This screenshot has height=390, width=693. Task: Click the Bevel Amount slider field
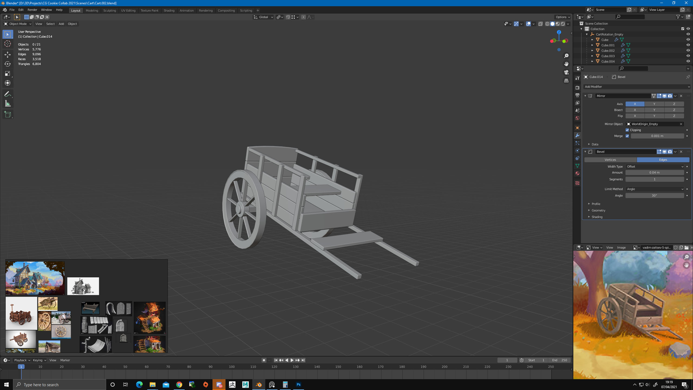(x=654, y=173)
